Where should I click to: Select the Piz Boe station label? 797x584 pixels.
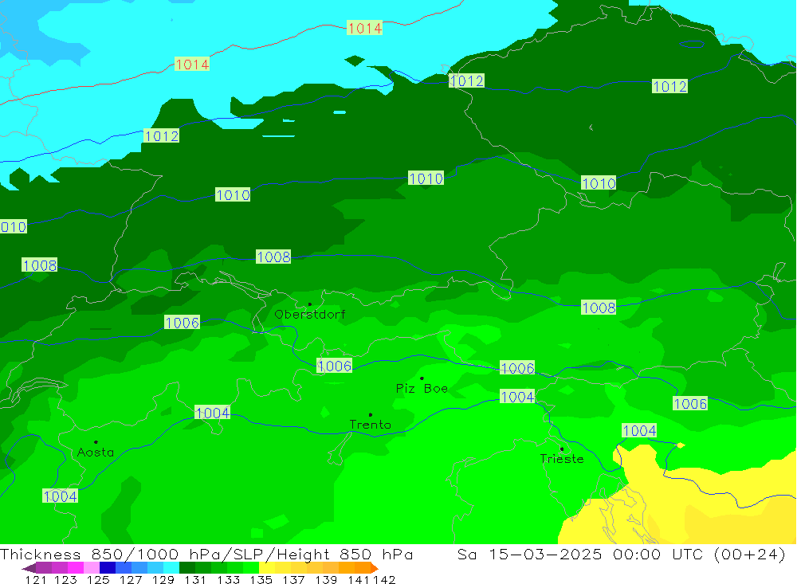(x=422, y=388)
